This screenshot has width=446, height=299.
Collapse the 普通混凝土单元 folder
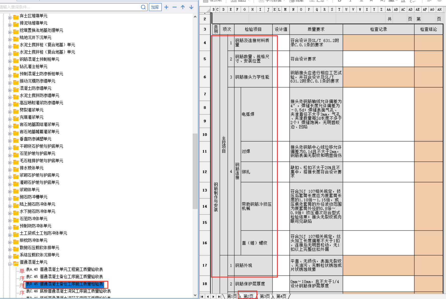coord(10,264)
